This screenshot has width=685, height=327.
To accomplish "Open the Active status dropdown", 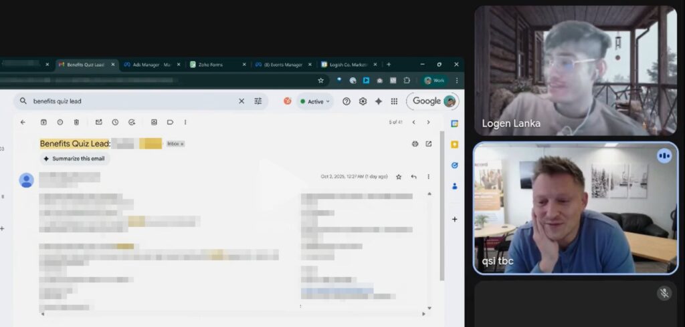I will (x=315, y=101).
